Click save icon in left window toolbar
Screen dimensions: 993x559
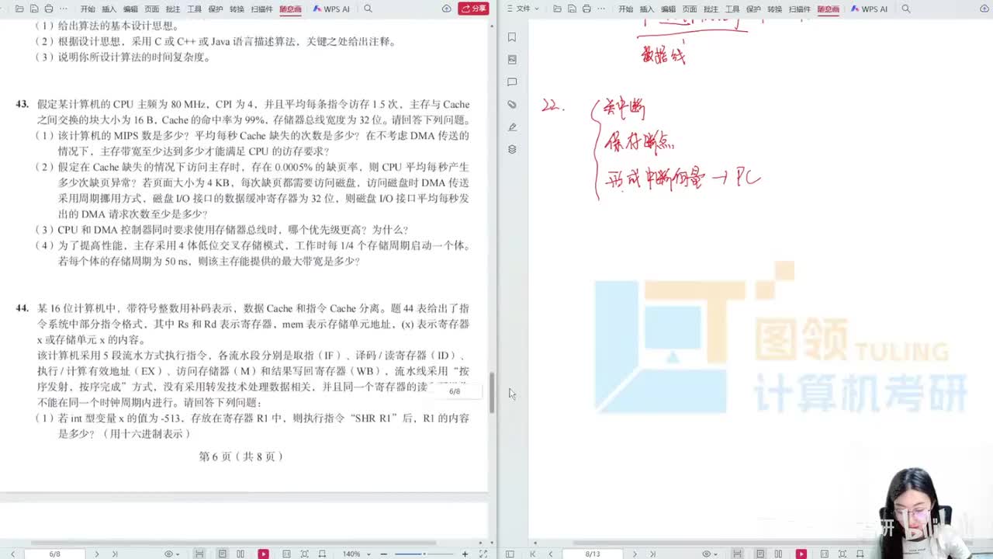coord(34,9)
